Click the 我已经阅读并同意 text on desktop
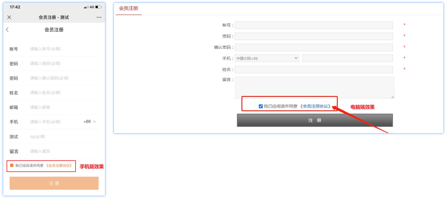This screenshot has width=446, height=198. [280, 106]
